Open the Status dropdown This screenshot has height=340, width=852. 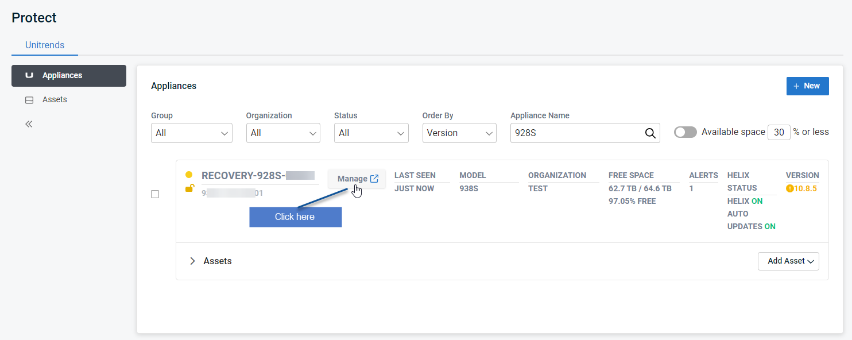371,133
